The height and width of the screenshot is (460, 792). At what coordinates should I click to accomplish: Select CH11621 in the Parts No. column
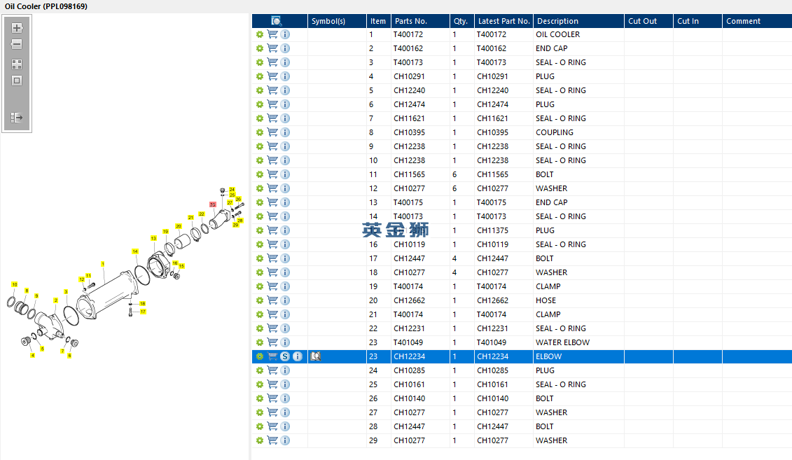pos(409,118)
